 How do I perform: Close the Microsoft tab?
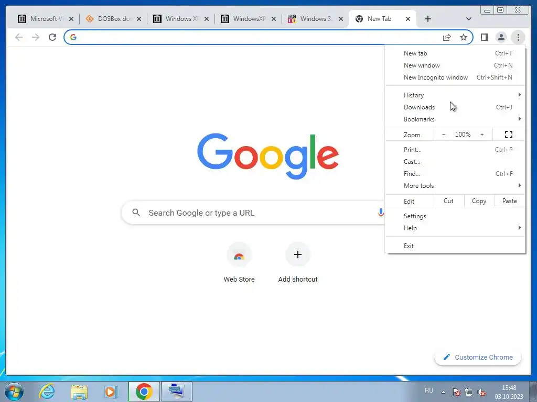71,19
